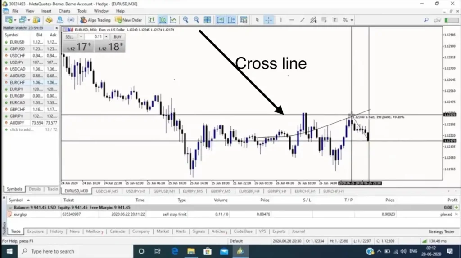This screenshot has width=461, height=258.
Task: Click volume field showing 0.11
Action: 94,37
